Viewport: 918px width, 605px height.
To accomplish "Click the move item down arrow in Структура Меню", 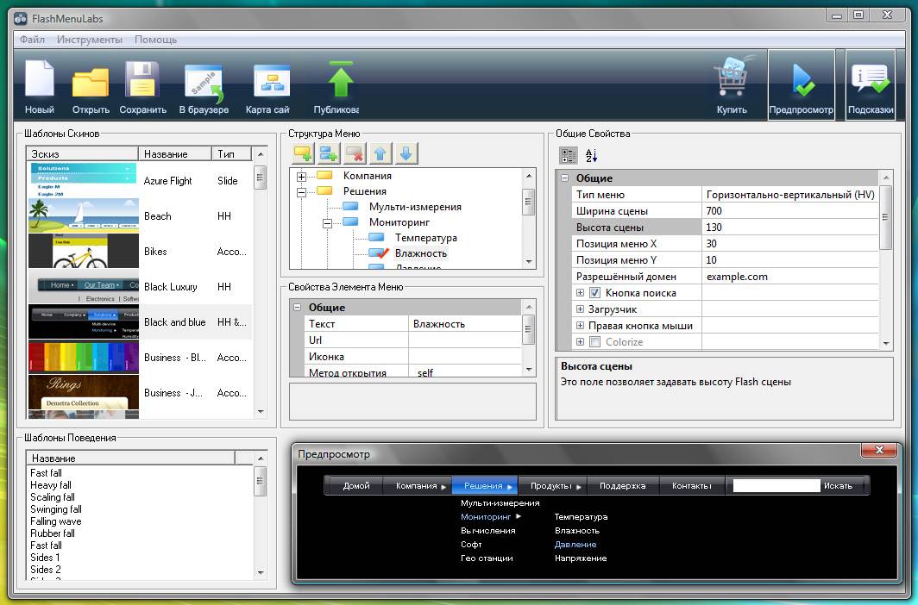I will click(x=406, y=154).
